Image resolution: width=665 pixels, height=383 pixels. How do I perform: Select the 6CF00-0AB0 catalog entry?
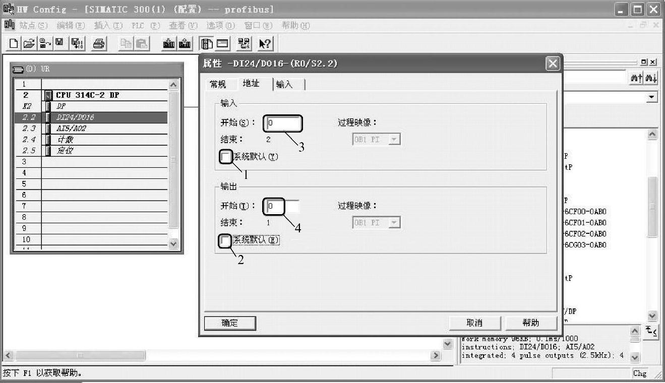point(586,212)
